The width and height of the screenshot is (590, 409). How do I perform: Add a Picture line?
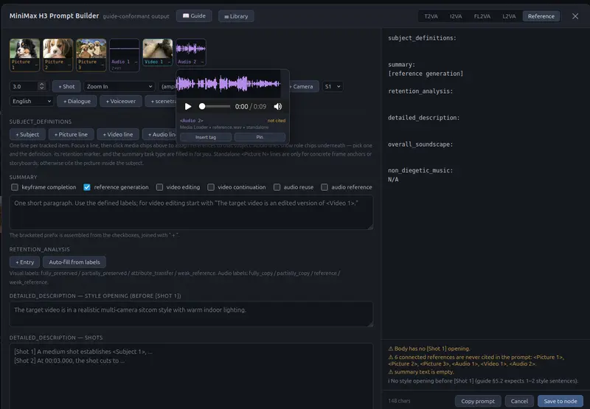pos(71,134)
